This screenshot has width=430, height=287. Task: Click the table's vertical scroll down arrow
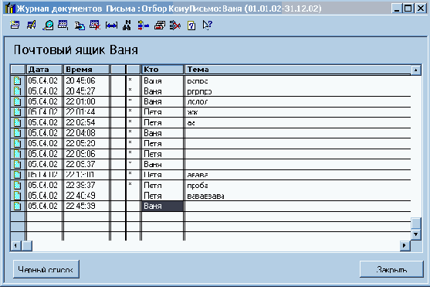[416, 234]
